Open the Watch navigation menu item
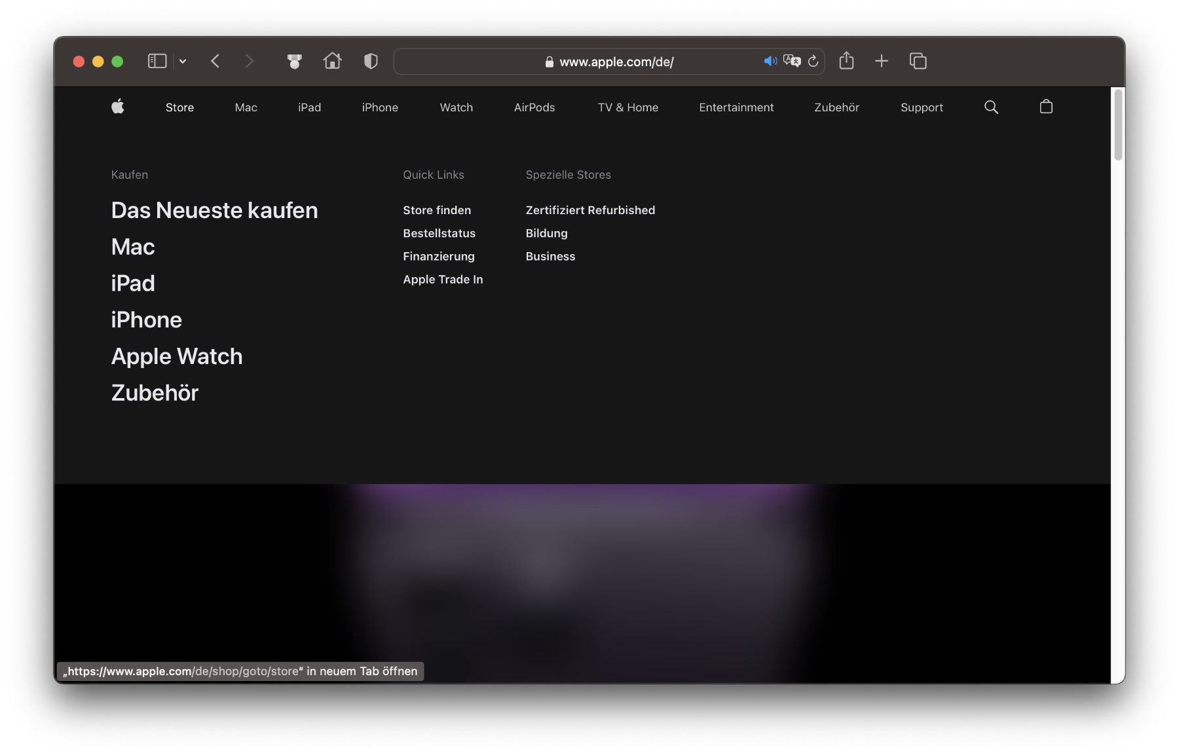This screenshot has width=1179, height=755. [457, 107]
